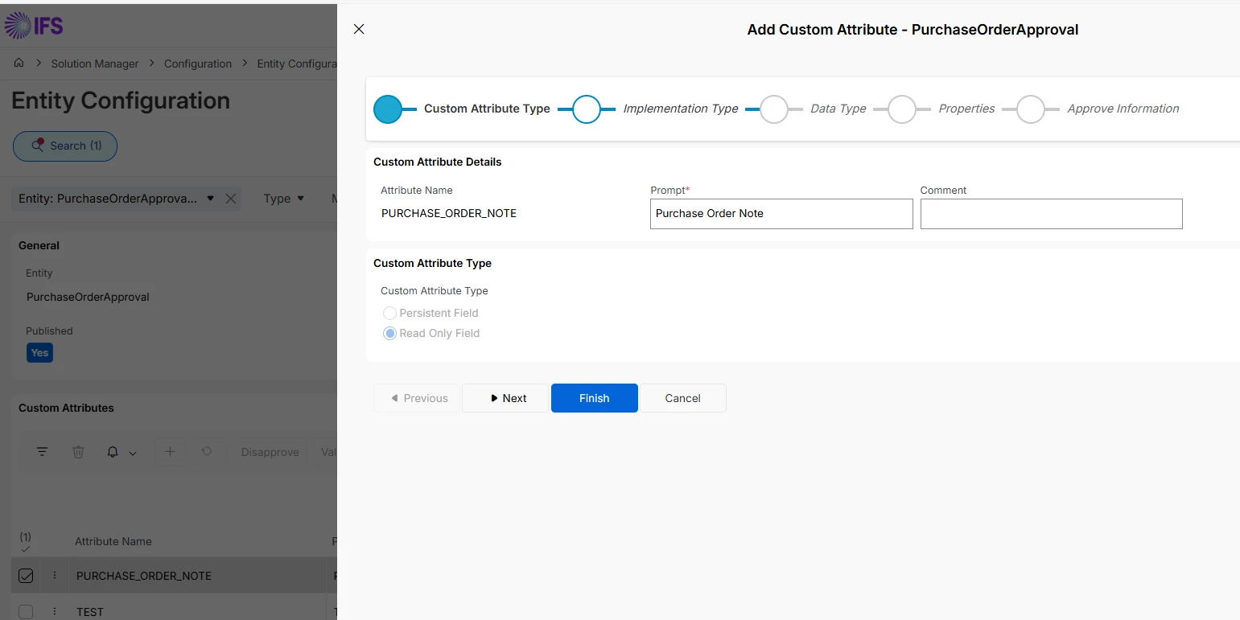This screenshot has width=1240, height=620.
Task: Select the Persistent Field radio button
Action: (389, 313)
